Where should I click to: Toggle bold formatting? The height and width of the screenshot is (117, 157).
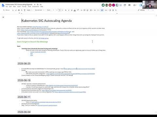[66, 10]
